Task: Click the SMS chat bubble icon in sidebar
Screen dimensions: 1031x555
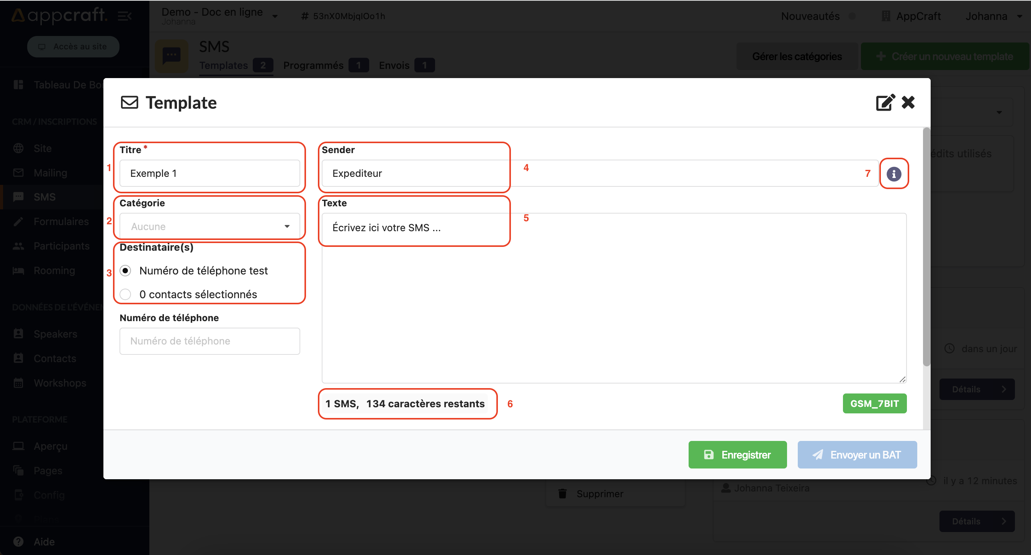Action: tap(18, 197)
